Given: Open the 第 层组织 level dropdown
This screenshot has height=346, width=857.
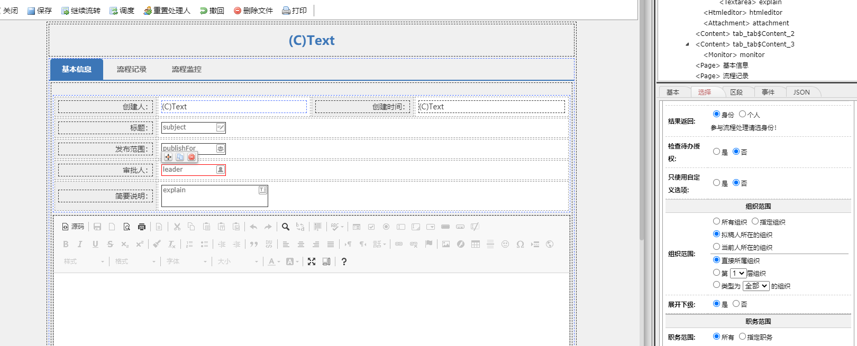Looking at the screenshot, I should (x=739, y=273).
